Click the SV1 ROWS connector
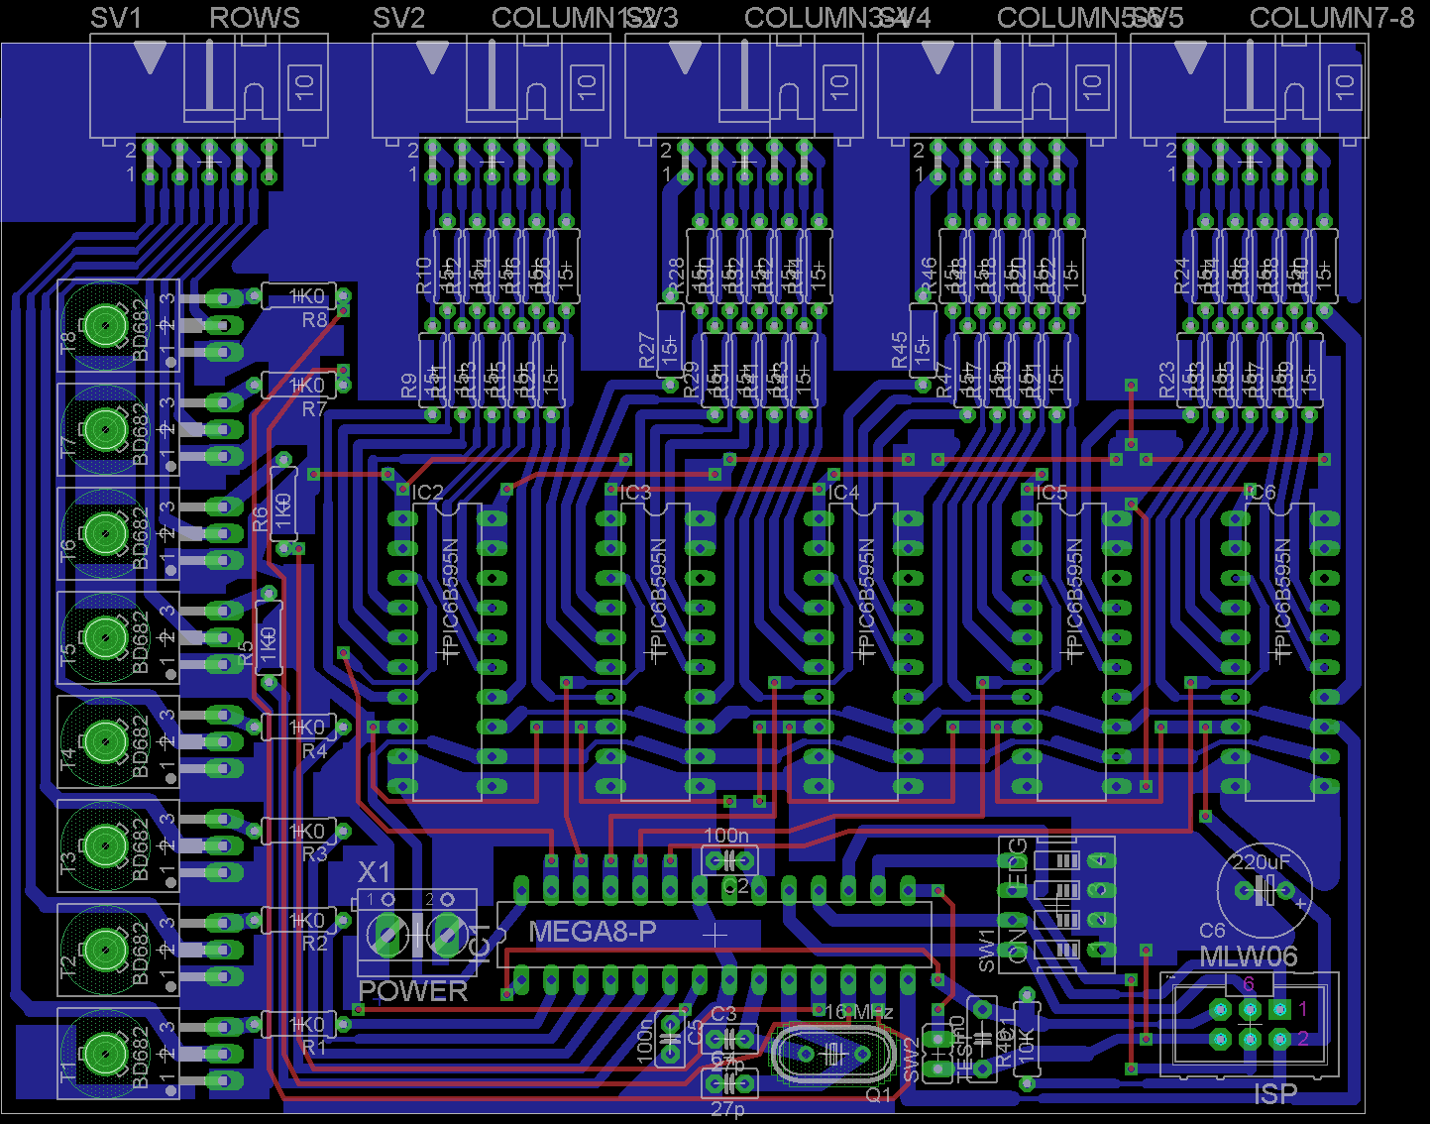This screenshot has height=1124, width=1430. click(x=209, y=87)
